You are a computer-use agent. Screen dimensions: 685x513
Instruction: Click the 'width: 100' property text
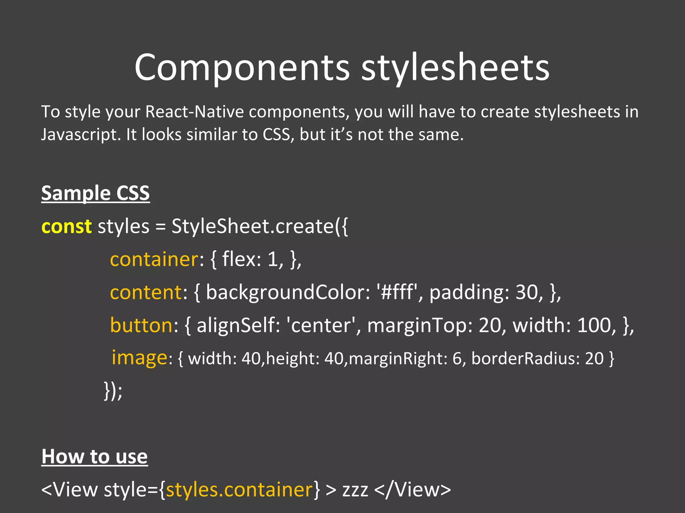click(x=562, y=325)
